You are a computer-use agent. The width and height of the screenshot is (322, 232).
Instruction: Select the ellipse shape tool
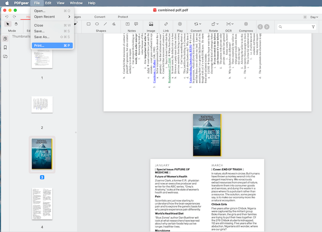[x=97, y=24]
